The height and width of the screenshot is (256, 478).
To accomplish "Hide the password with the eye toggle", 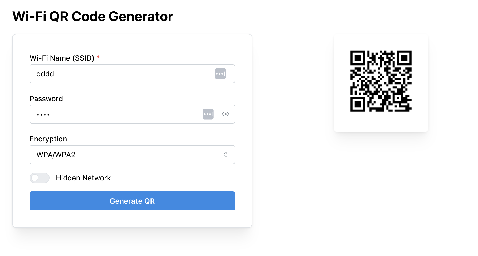I will (226, 114).
